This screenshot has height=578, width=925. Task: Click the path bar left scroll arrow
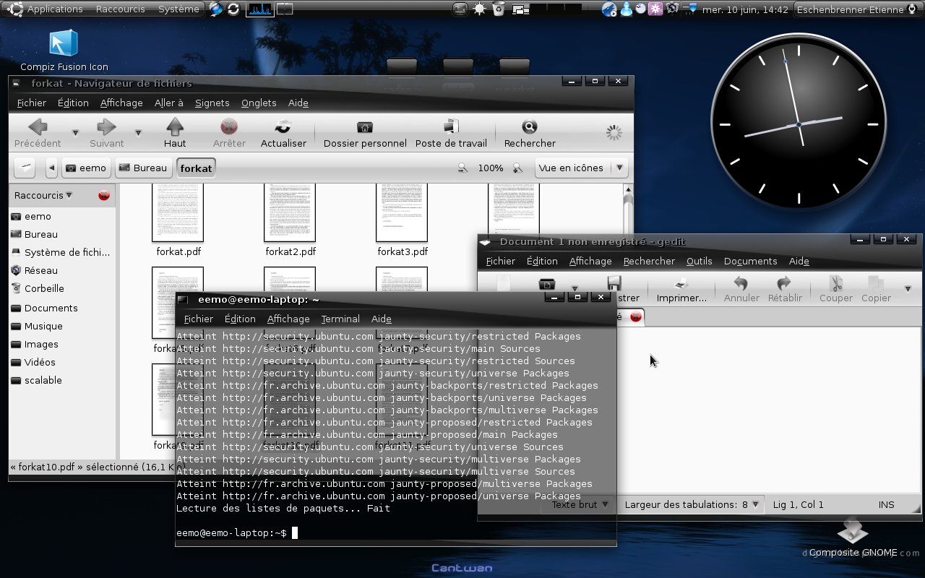51,168
